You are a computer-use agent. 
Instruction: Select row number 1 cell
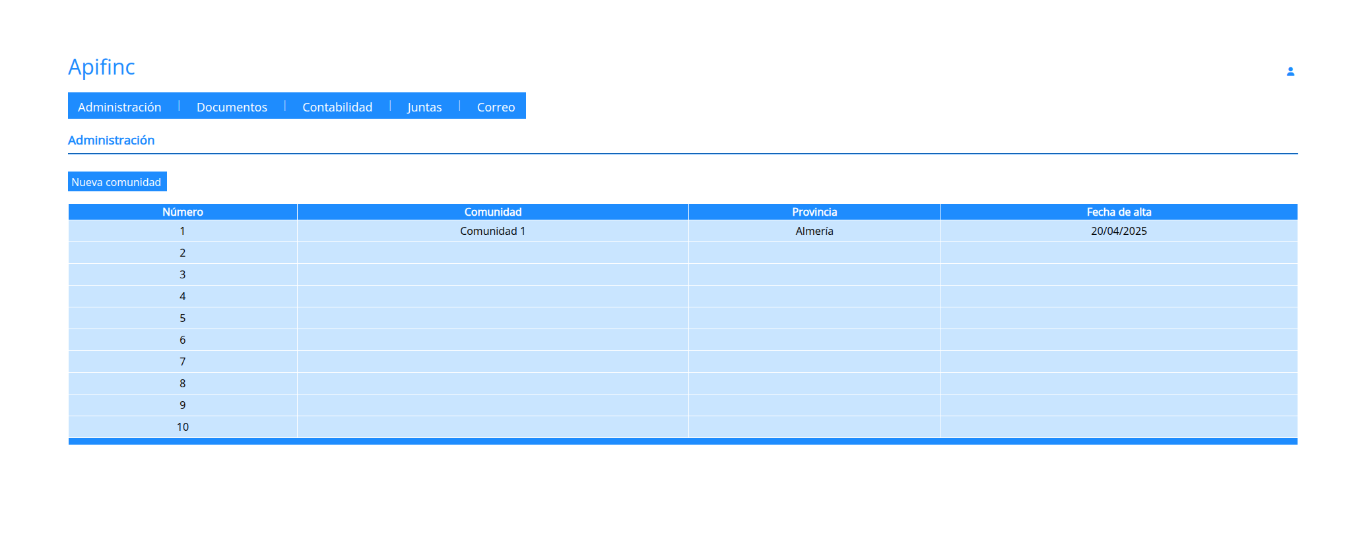(183, 231)
